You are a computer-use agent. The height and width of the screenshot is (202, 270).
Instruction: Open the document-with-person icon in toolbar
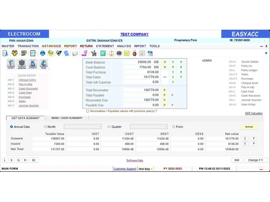point(5,53)
